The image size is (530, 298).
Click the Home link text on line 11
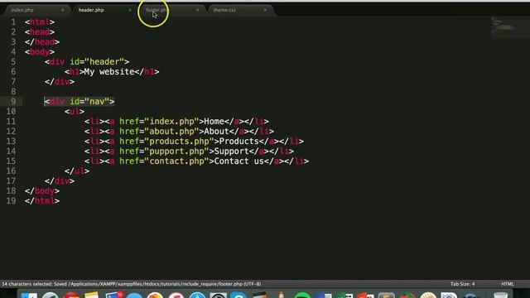click(214, 122)
